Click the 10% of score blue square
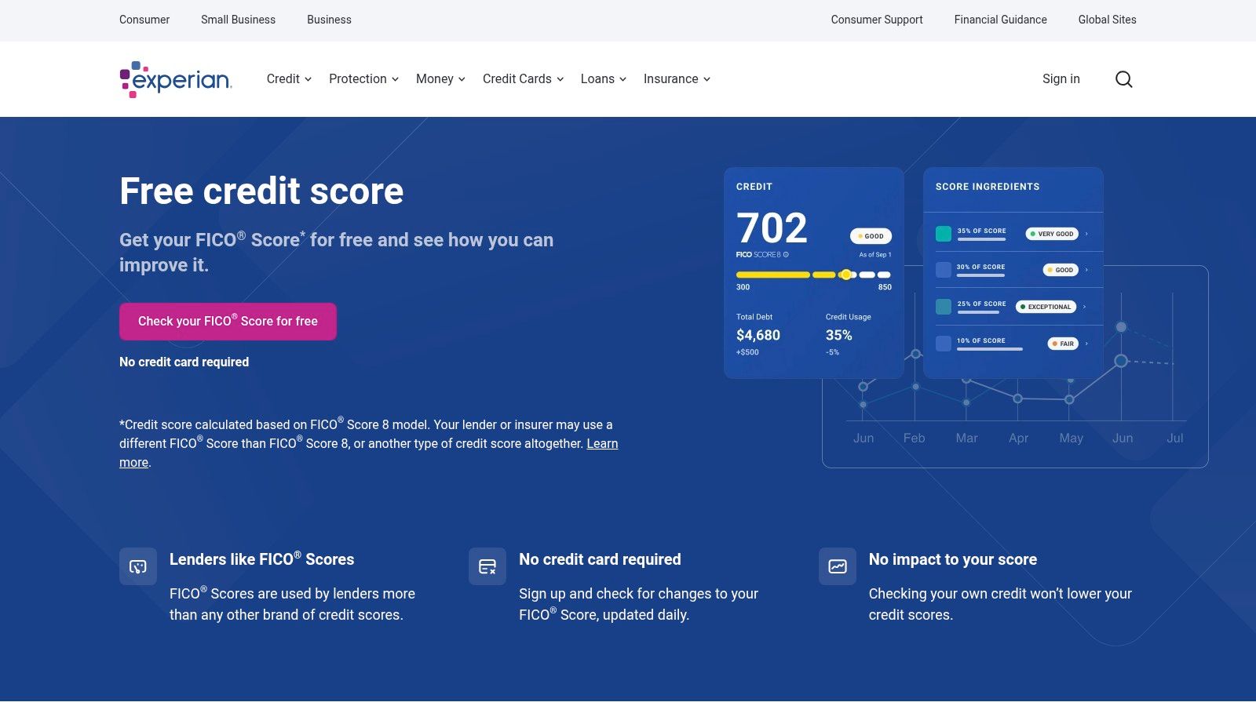The width and height of the screenshot is (1256, 706). pyautogui.click(x=944, y=344)
